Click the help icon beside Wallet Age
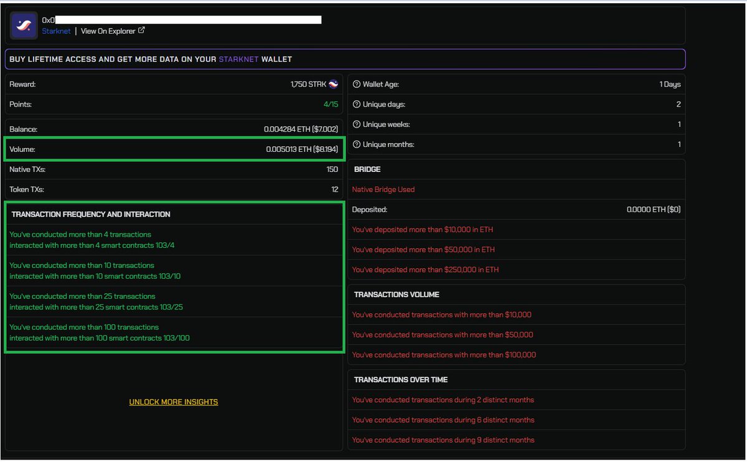 tap(357, 84)
